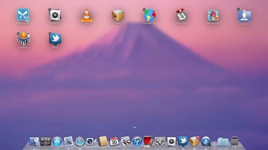The height and width of the screenshot is (150, 268).
Task: Open the Trash in the Dock
Action: point(234,141)
